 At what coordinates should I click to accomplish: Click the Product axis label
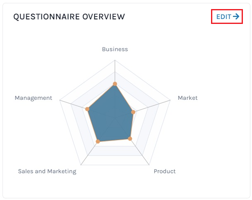coord(165,171)
